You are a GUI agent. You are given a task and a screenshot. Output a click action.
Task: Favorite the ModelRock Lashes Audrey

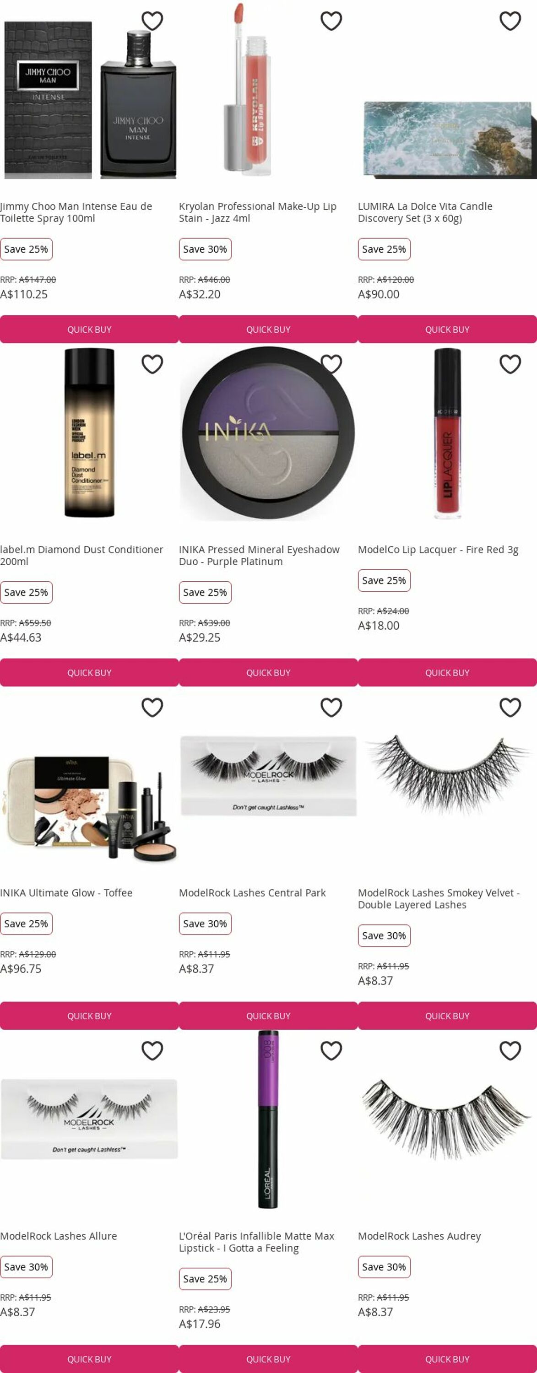point(510,1050)
